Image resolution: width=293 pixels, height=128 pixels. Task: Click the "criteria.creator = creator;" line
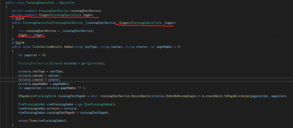[x=39, y=80]
